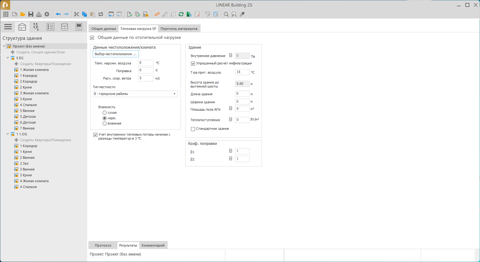Click the 'Длина здания' input field
The image size is (480, 262).
point(242,94)
